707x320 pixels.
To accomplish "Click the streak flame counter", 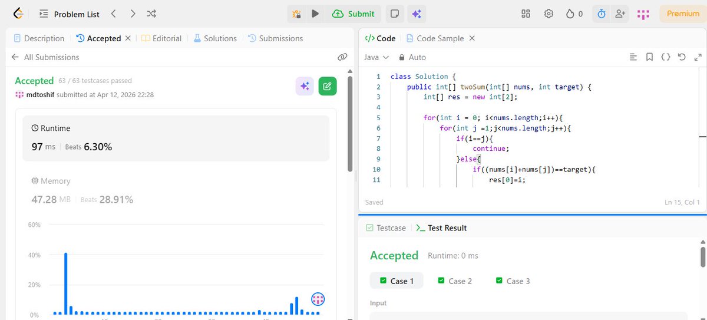I will point(574,14).
